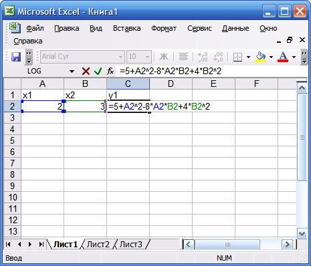Image resolution: width=311 pixels, height=266 pixels.
Task: Open the font size 10 dropdown
Action: (147, 57)
